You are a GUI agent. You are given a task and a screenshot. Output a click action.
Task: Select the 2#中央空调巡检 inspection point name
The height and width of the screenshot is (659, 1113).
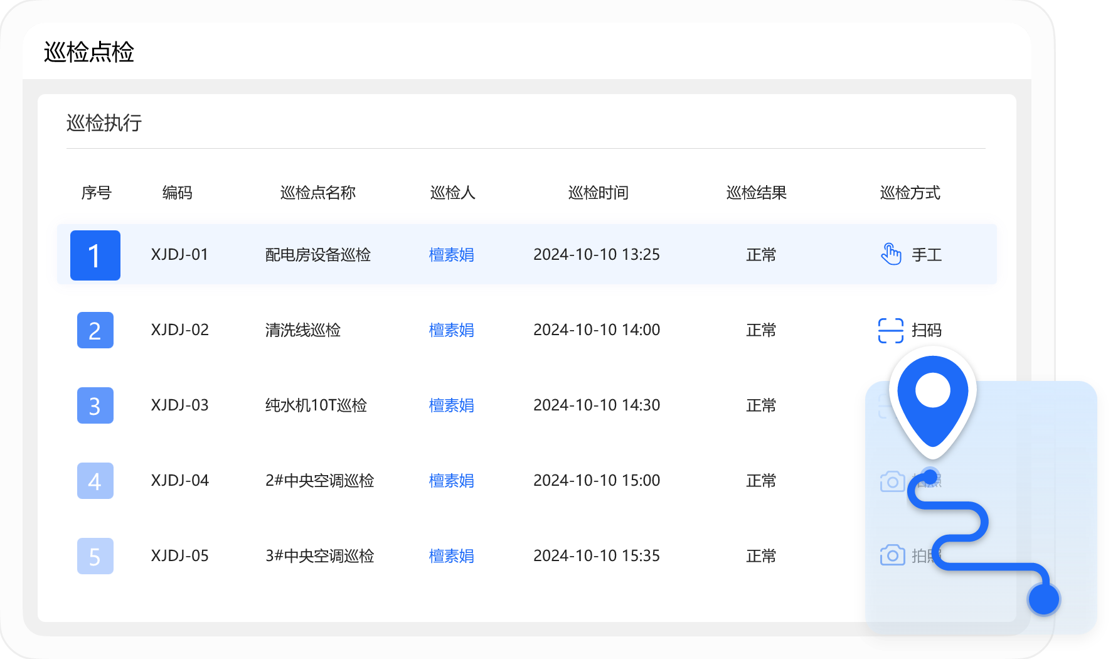click(x=319, y=481)
